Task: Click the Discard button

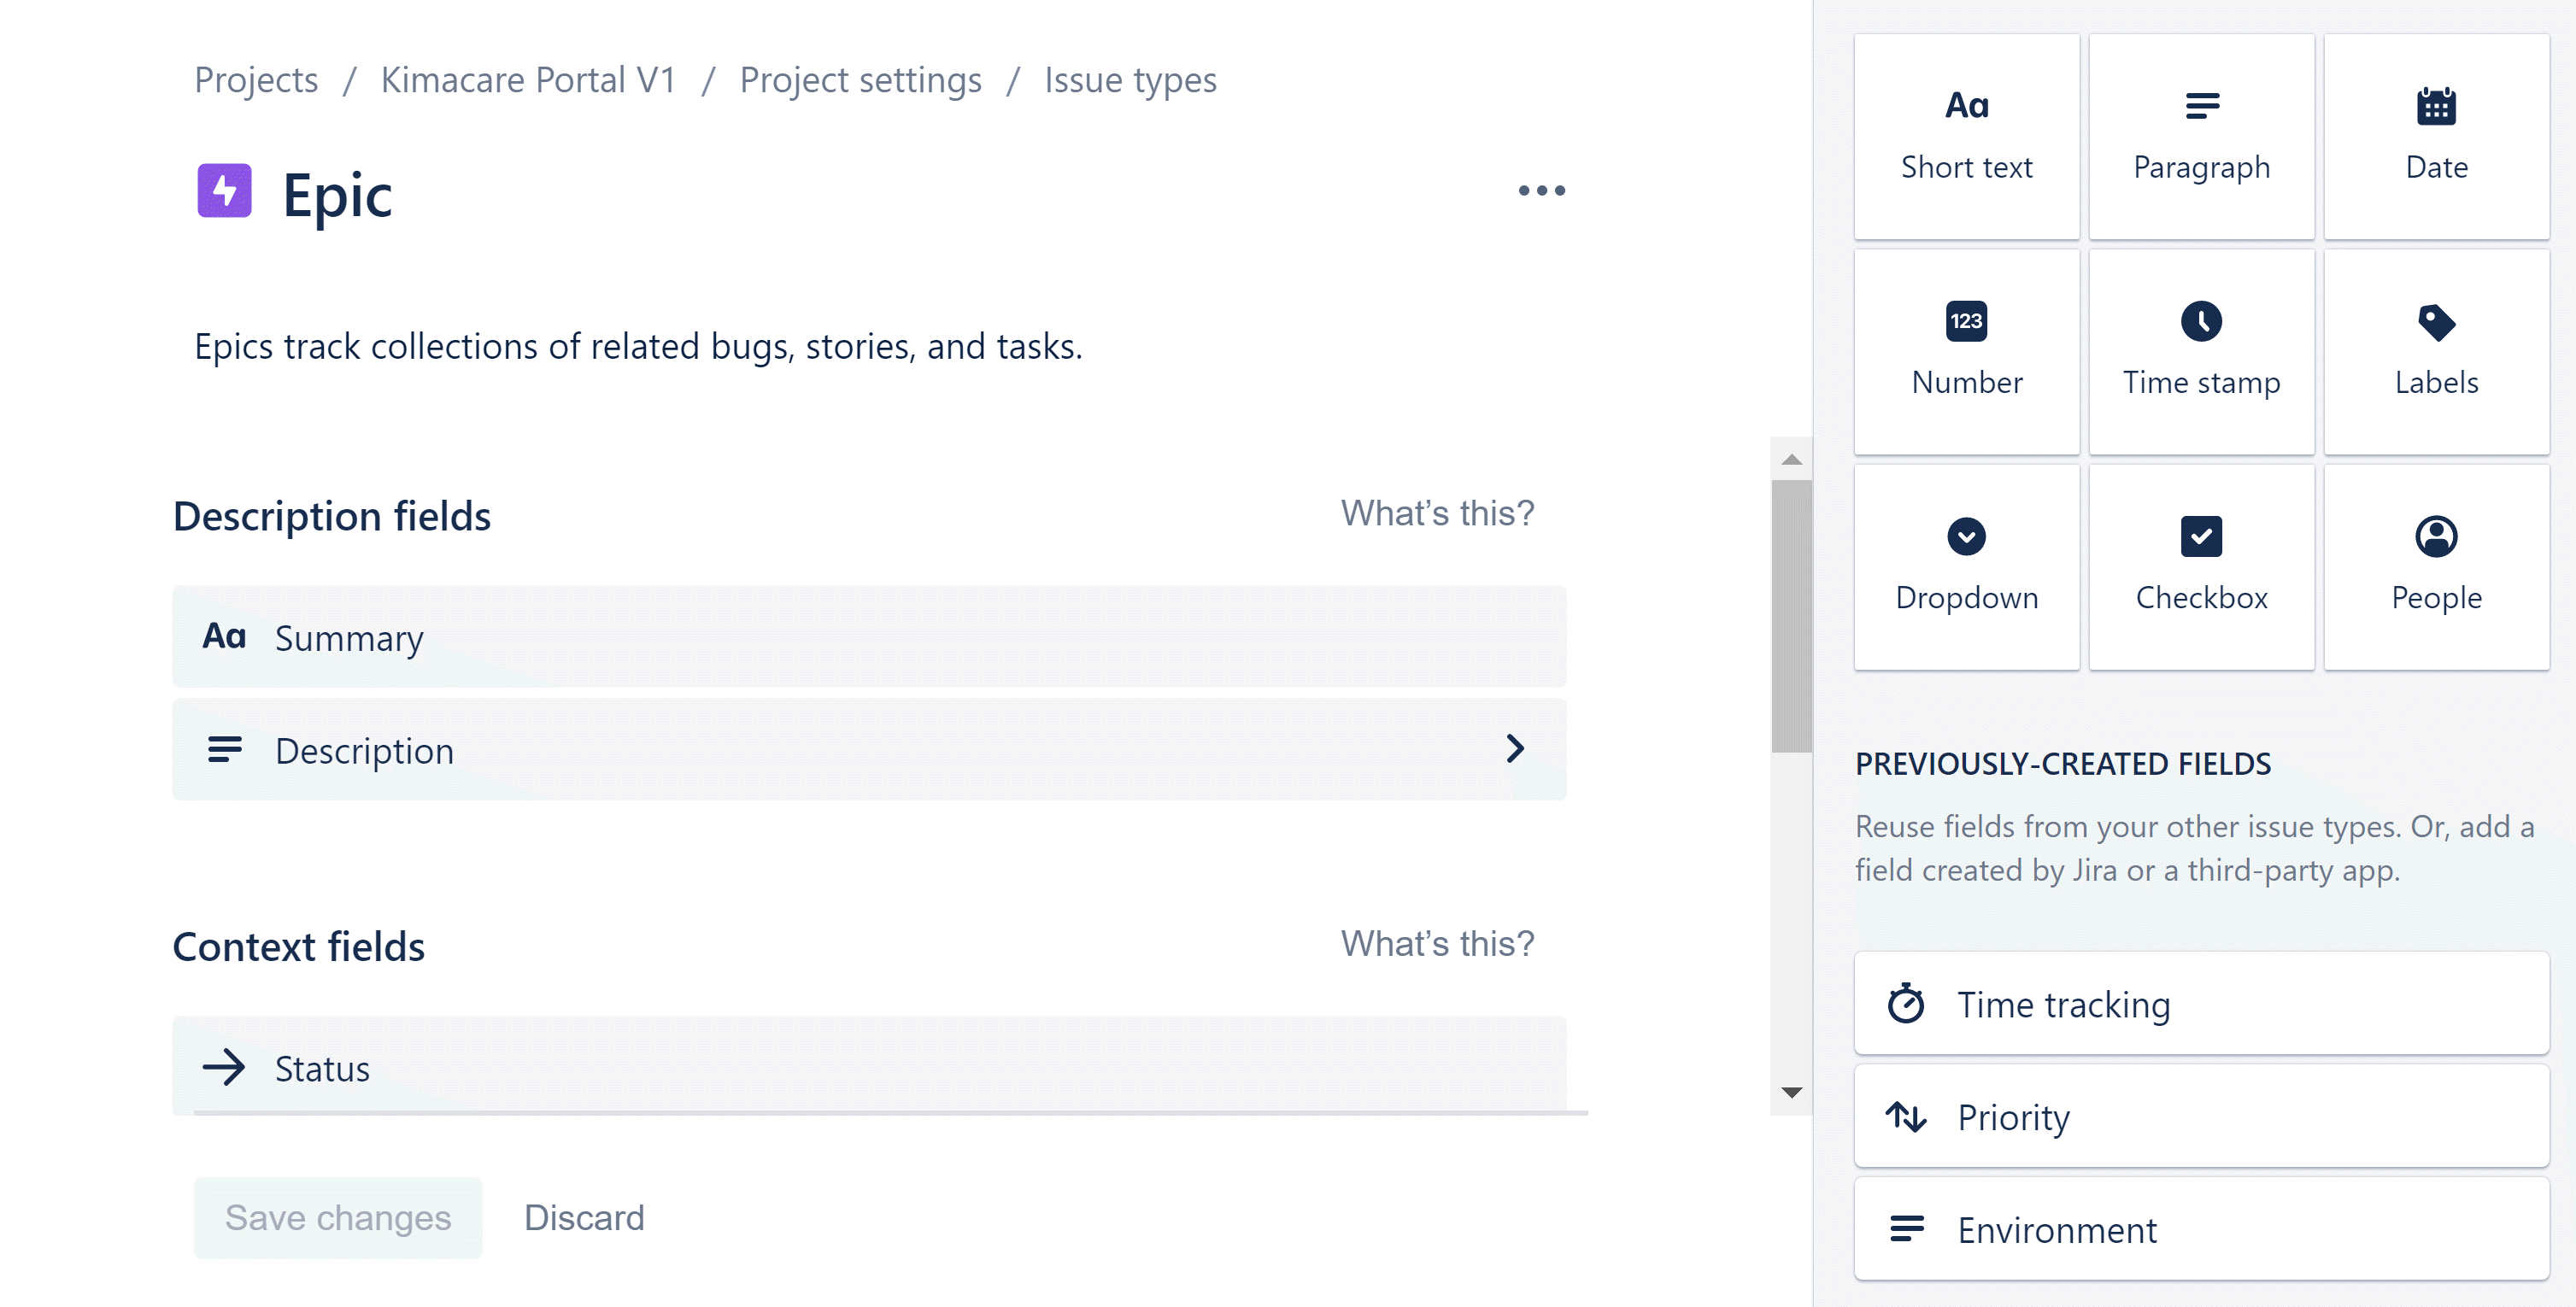Action: click(584, 1217)
